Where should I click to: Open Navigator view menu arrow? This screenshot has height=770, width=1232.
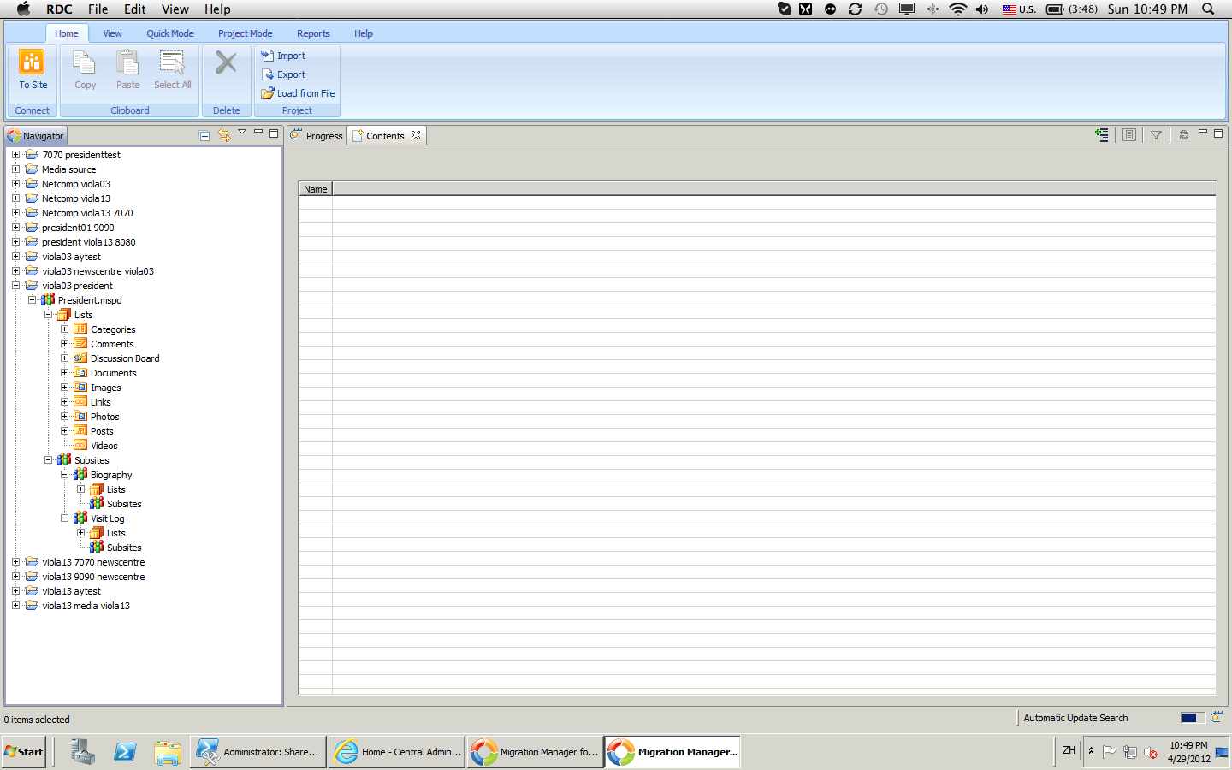tap(242, 132)
